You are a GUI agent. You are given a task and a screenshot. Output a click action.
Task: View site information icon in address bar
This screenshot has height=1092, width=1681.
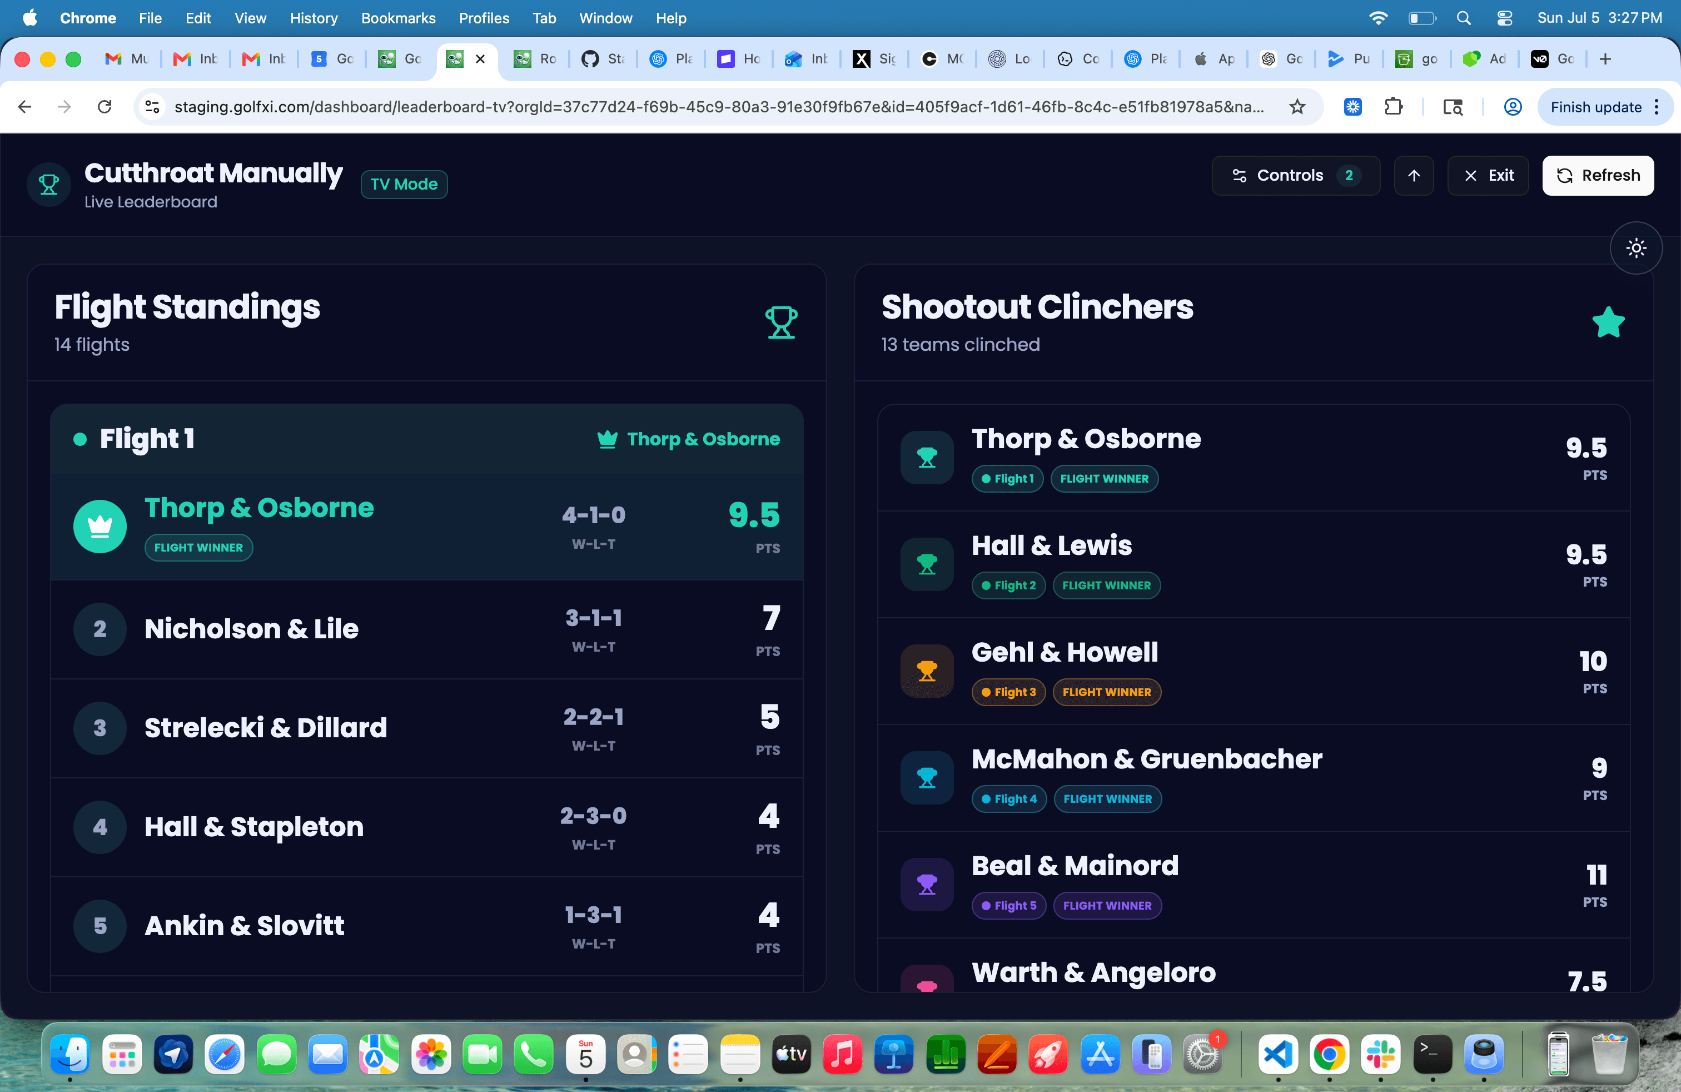152,107
